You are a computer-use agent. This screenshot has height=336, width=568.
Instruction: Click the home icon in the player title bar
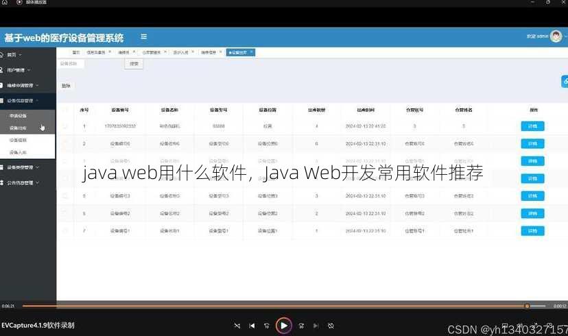pos(5,2)
